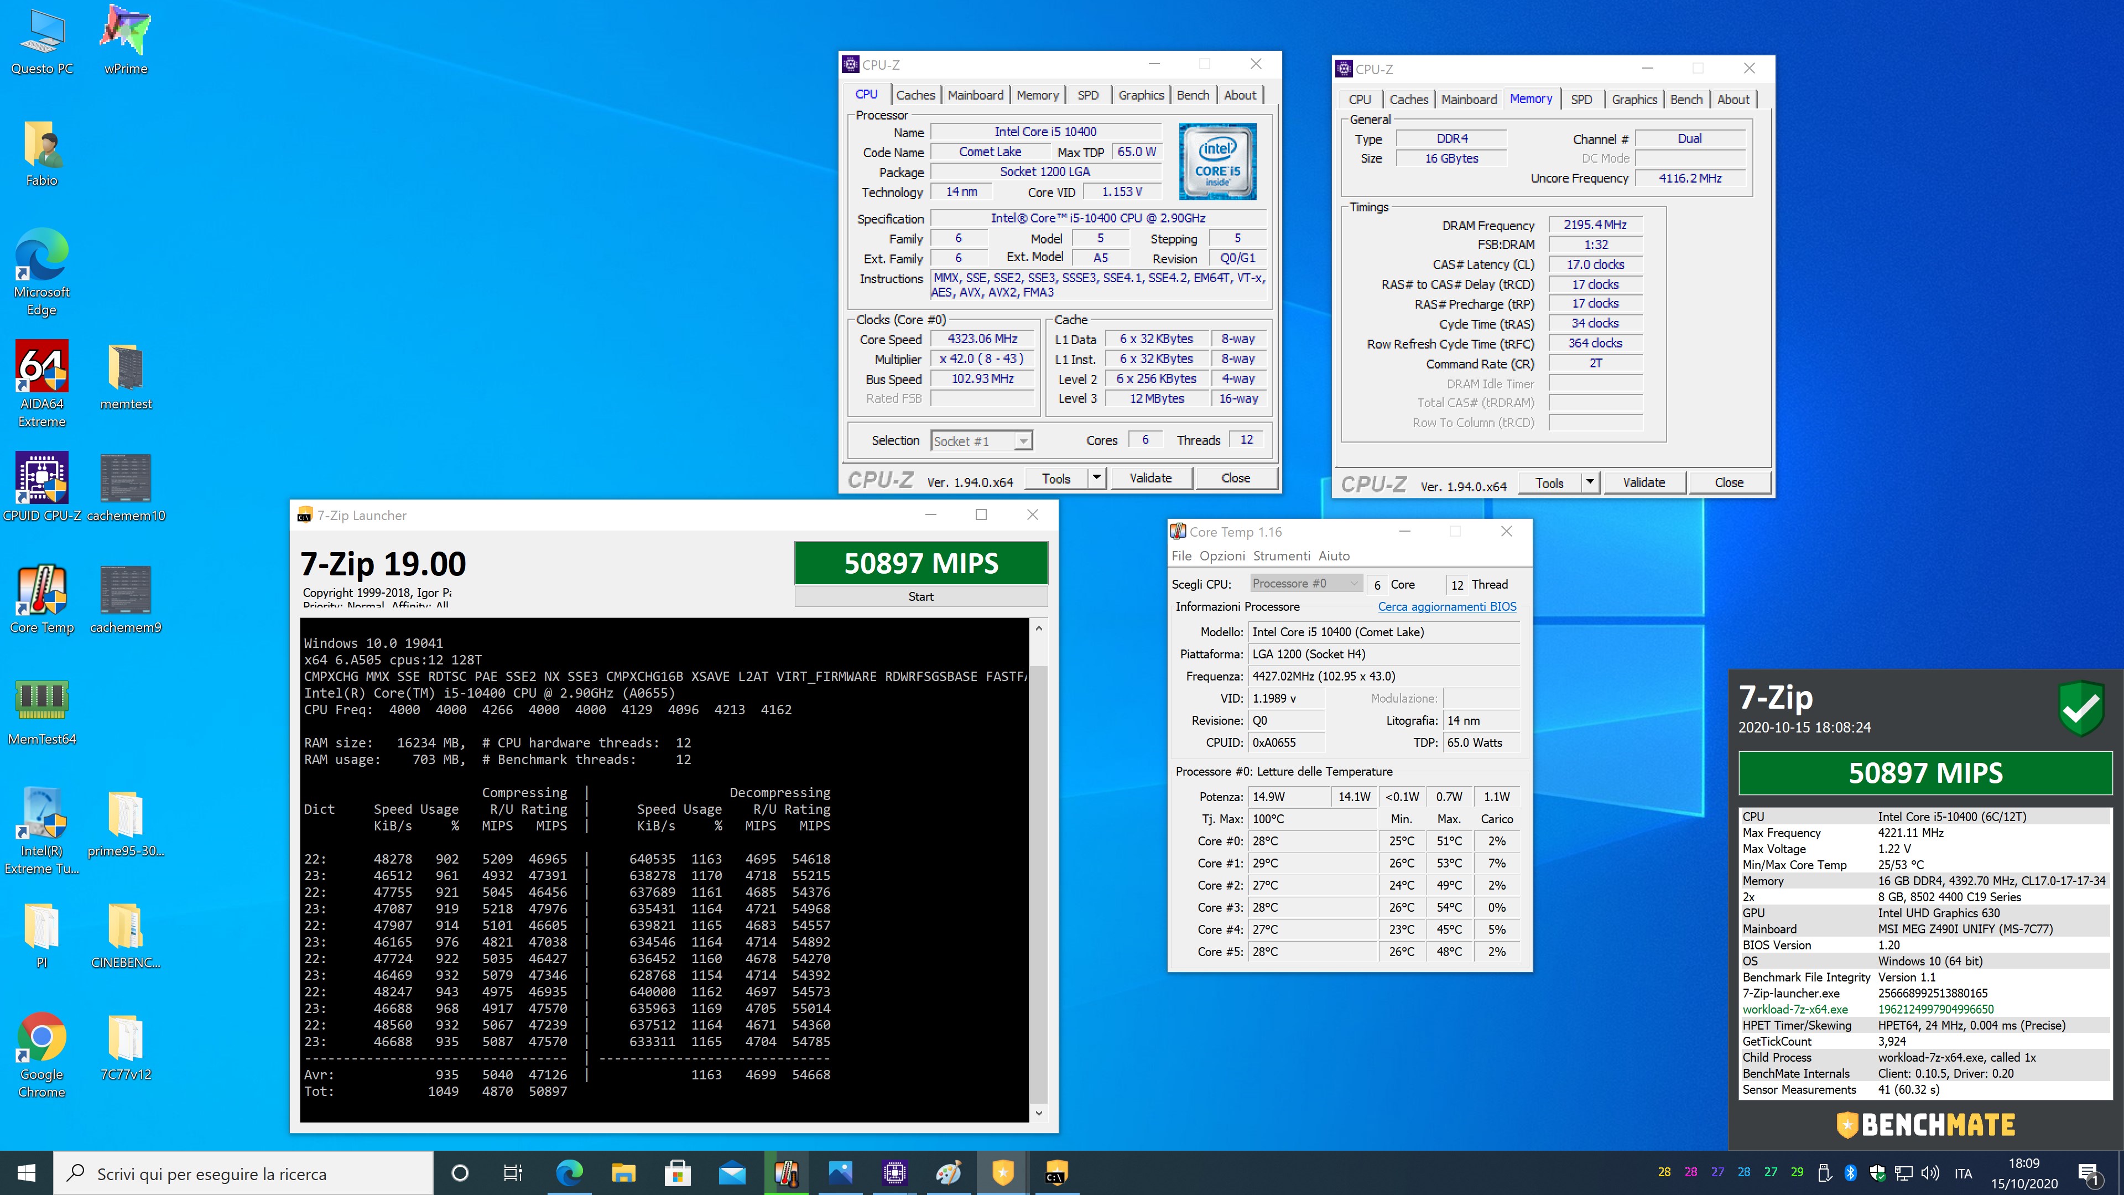Switch to Core Temp in the taskbar

(786, 1173)
